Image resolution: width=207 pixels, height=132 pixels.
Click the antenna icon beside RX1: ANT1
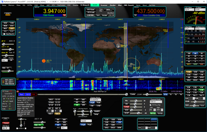pyautogui.click(x=3, y=82)
